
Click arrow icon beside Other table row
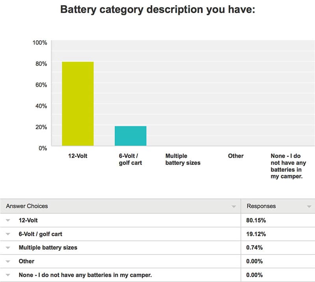click(x=8, y=261)
